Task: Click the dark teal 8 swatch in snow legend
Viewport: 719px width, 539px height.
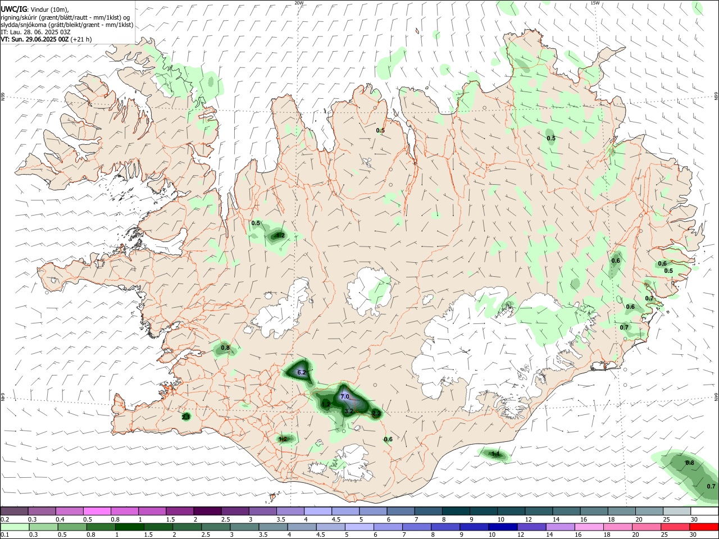Action: 456,511
